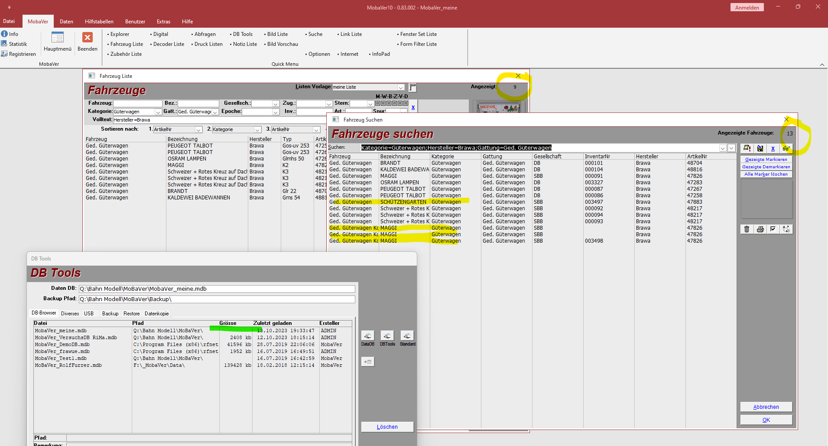Click the checkmark icon button in Fahrzeug Suchen
828x446 pixels.
(x=773, y=229)
